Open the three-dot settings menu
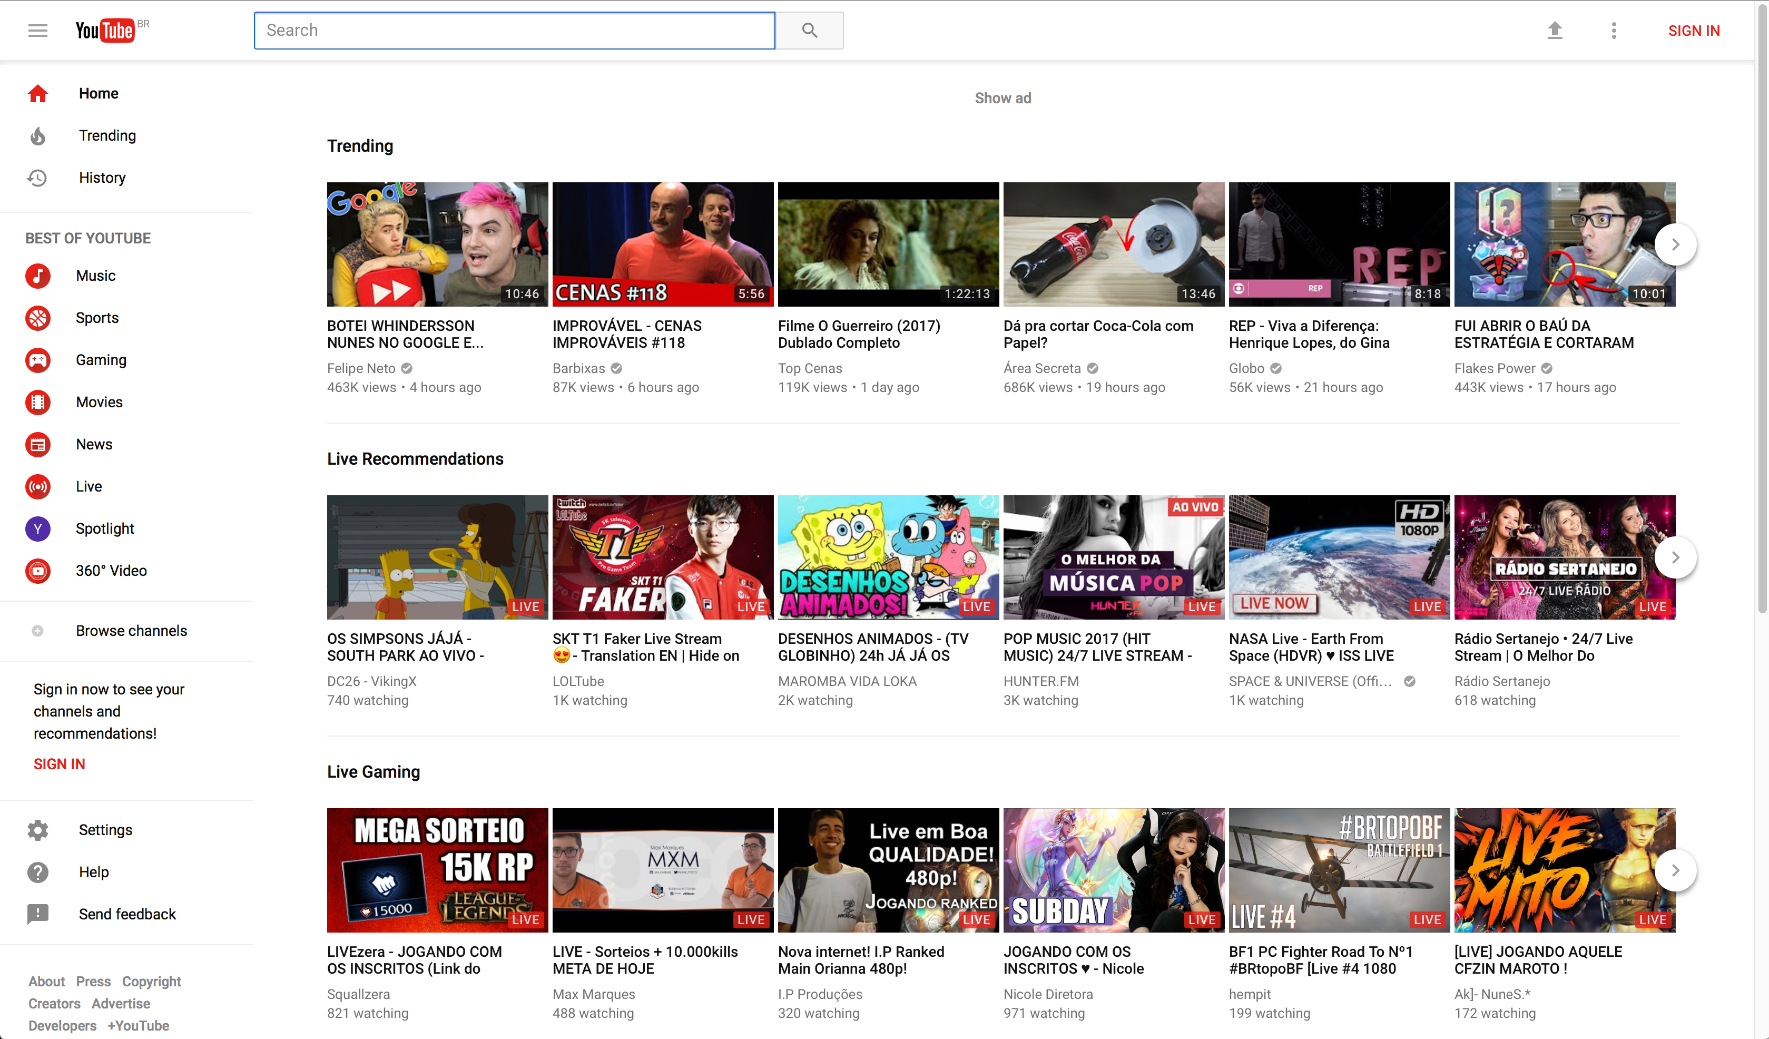This screenshot has width=1769, height=1039. [x=1614, y=30]
